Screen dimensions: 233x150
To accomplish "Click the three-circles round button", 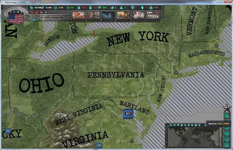I will (226, 139).
